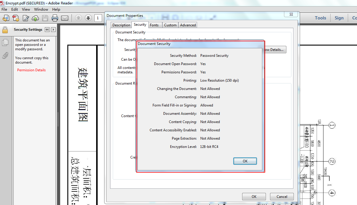
Task: Click the Email envelope icon
Action: pyautogui.click(x=65, y=18)
